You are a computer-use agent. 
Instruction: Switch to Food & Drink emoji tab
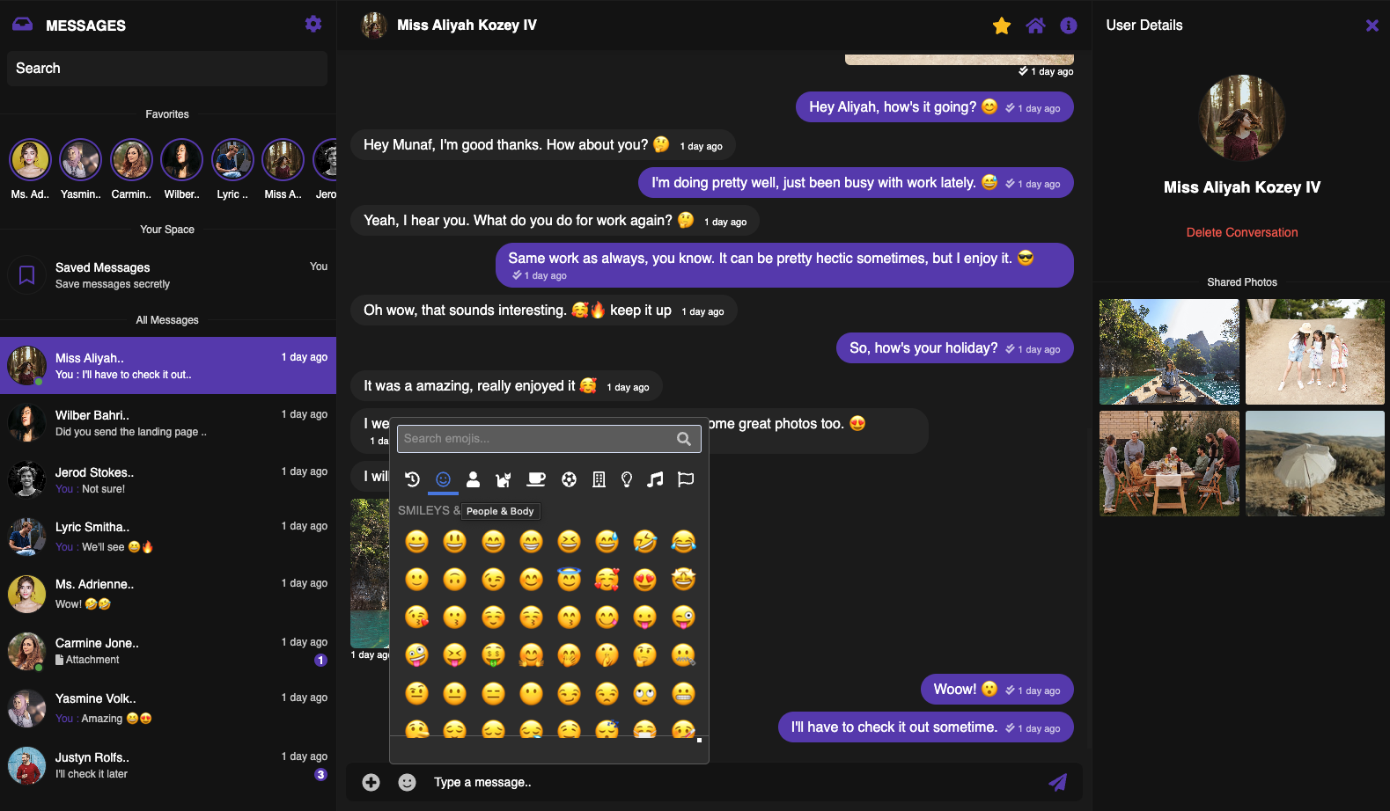[x=535, y=479]
